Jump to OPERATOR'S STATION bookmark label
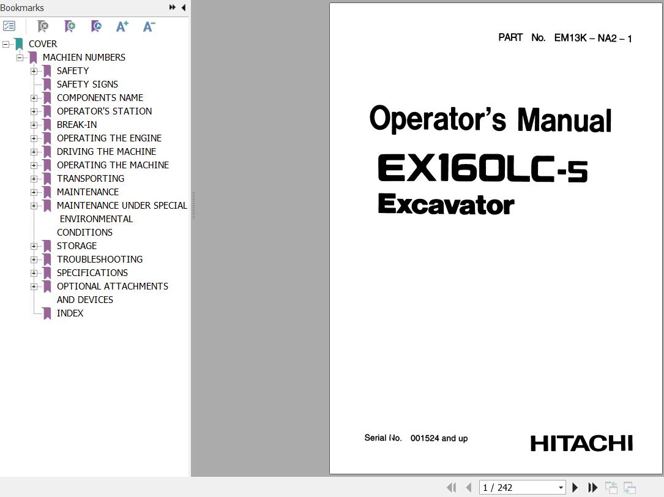This screenshot has width=664, height=497. (x=104, y=111)
